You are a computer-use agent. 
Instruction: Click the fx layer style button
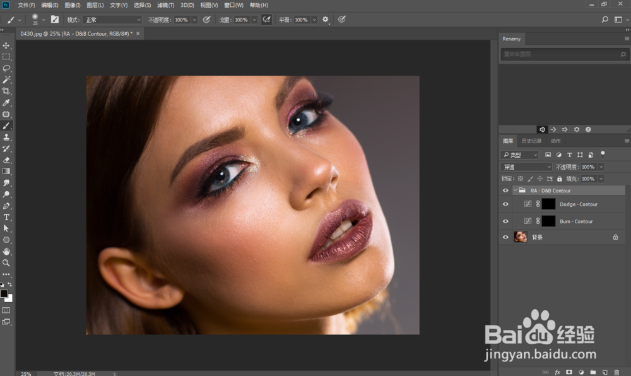tap(557, 372)
